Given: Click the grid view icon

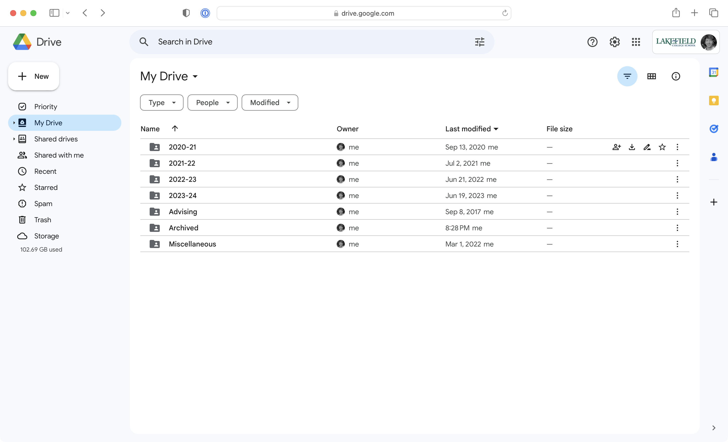Looking at the screenshot, I should click(652, 76).
